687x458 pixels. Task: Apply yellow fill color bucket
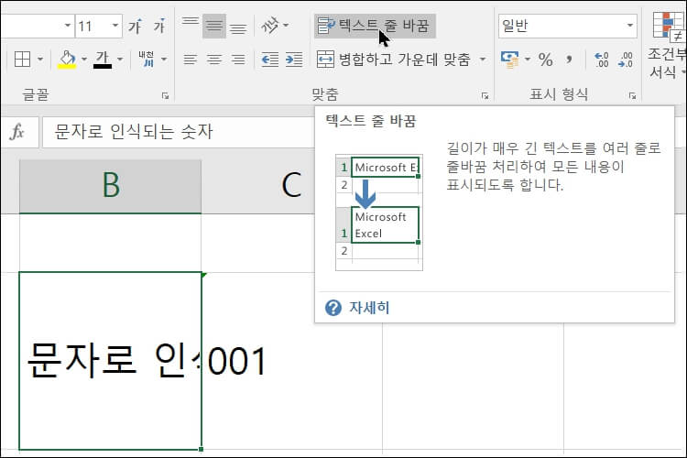[x=67, y=60]
